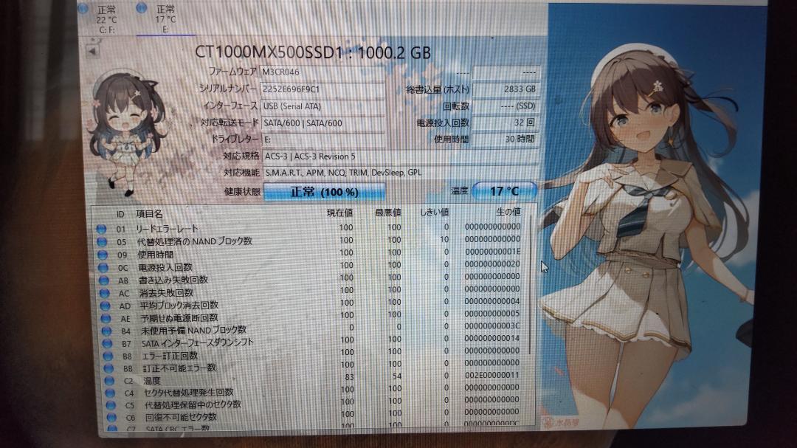Click the 生の値 column header
The width and height of the screenshot is (797, 448).
coord(508,211)
